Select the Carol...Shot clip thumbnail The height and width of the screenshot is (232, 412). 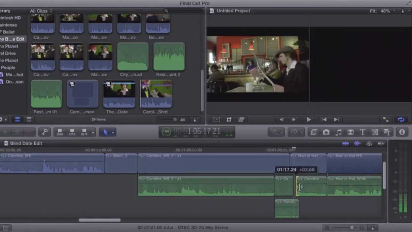(x=156, y=94)
